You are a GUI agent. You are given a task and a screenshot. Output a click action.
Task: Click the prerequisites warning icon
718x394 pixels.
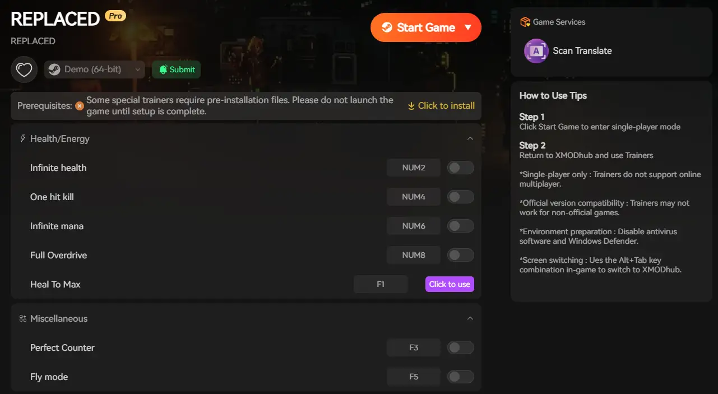[x=80, y=105]
